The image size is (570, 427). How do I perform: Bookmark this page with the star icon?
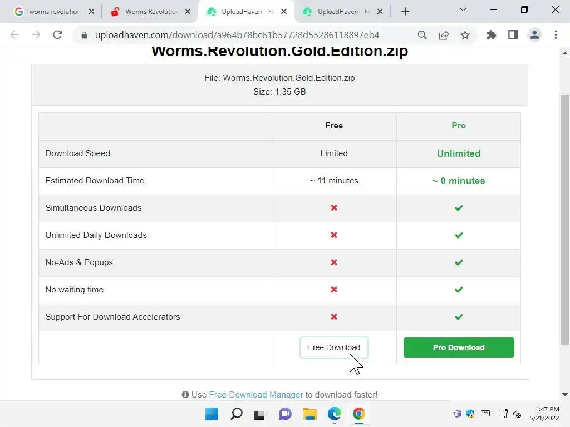(465, 35)
